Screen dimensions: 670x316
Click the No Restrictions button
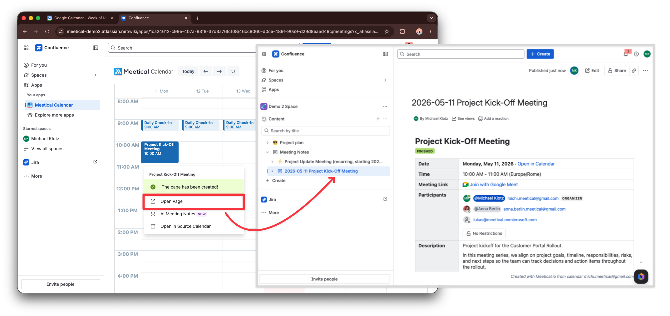[484, 233]
